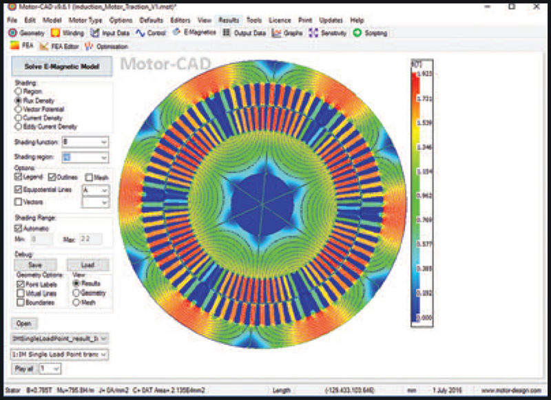Image resolution: width=551 pixels, height=400 pixels.
Task: Open the Edit menu
Action: (30, 20)
